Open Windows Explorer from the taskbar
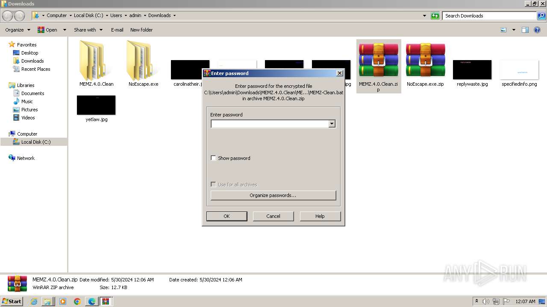 [x=47, y=301]
